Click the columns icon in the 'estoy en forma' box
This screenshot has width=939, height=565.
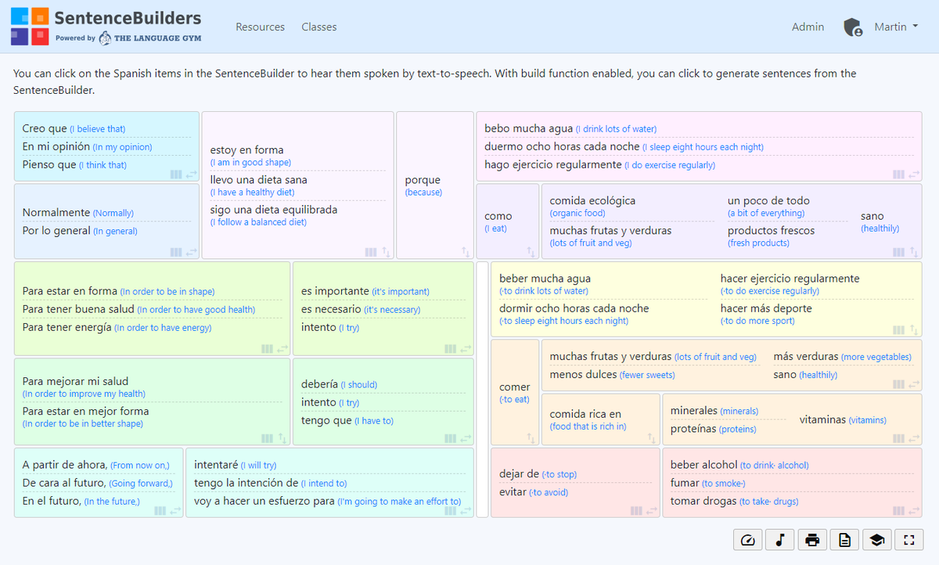372,252
